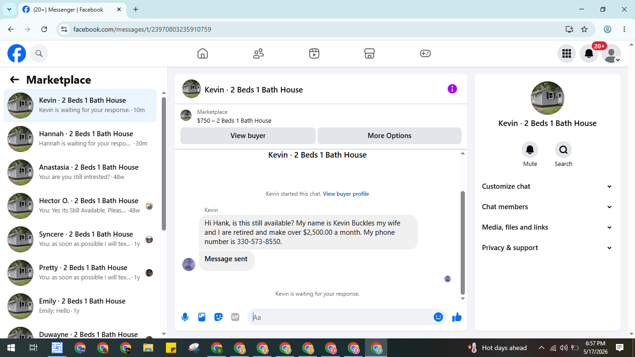Go back with the Marketplace back arrow
Image resolution: width=635 pixels, height=357 pixels.
tap(14, 79)
